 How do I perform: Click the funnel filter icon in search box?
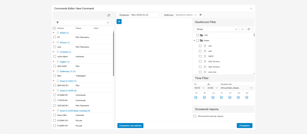tap(58, 23)
